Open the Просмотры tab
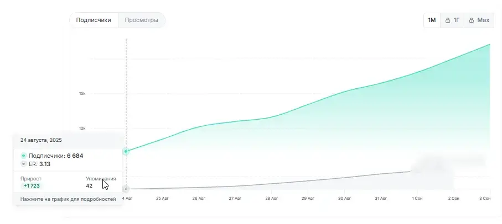The image size is (502, 224). tap(142, 20)
